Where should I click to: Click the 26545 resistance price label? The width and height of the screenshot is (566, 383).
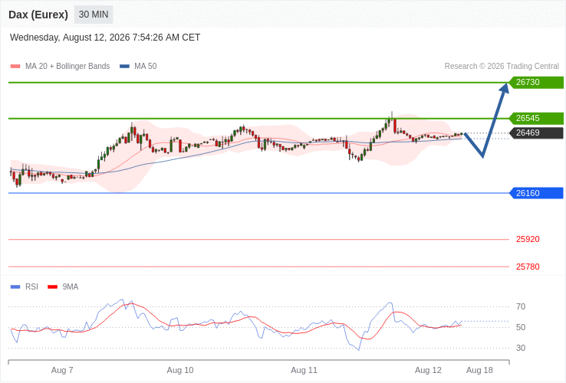536,118
